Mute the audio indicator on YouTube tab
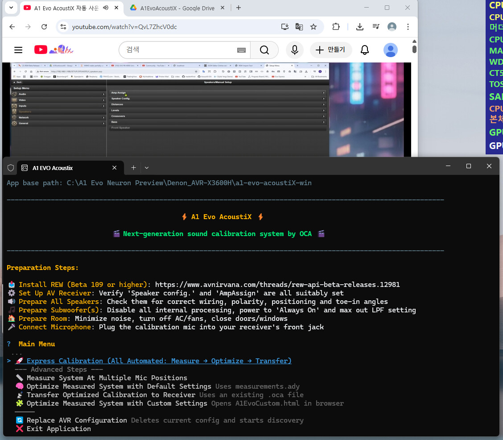Image resolution: width=503 pixels, height=440 pixels. (x=106, y=8)
